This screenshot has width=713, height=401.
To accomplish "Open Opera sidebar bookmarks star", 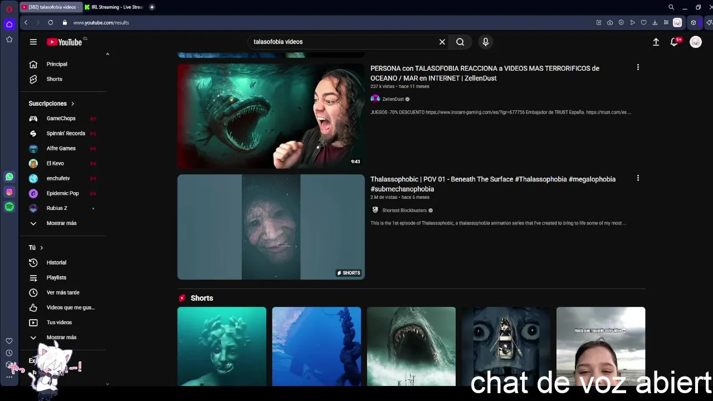I will (x=9, y=40).
